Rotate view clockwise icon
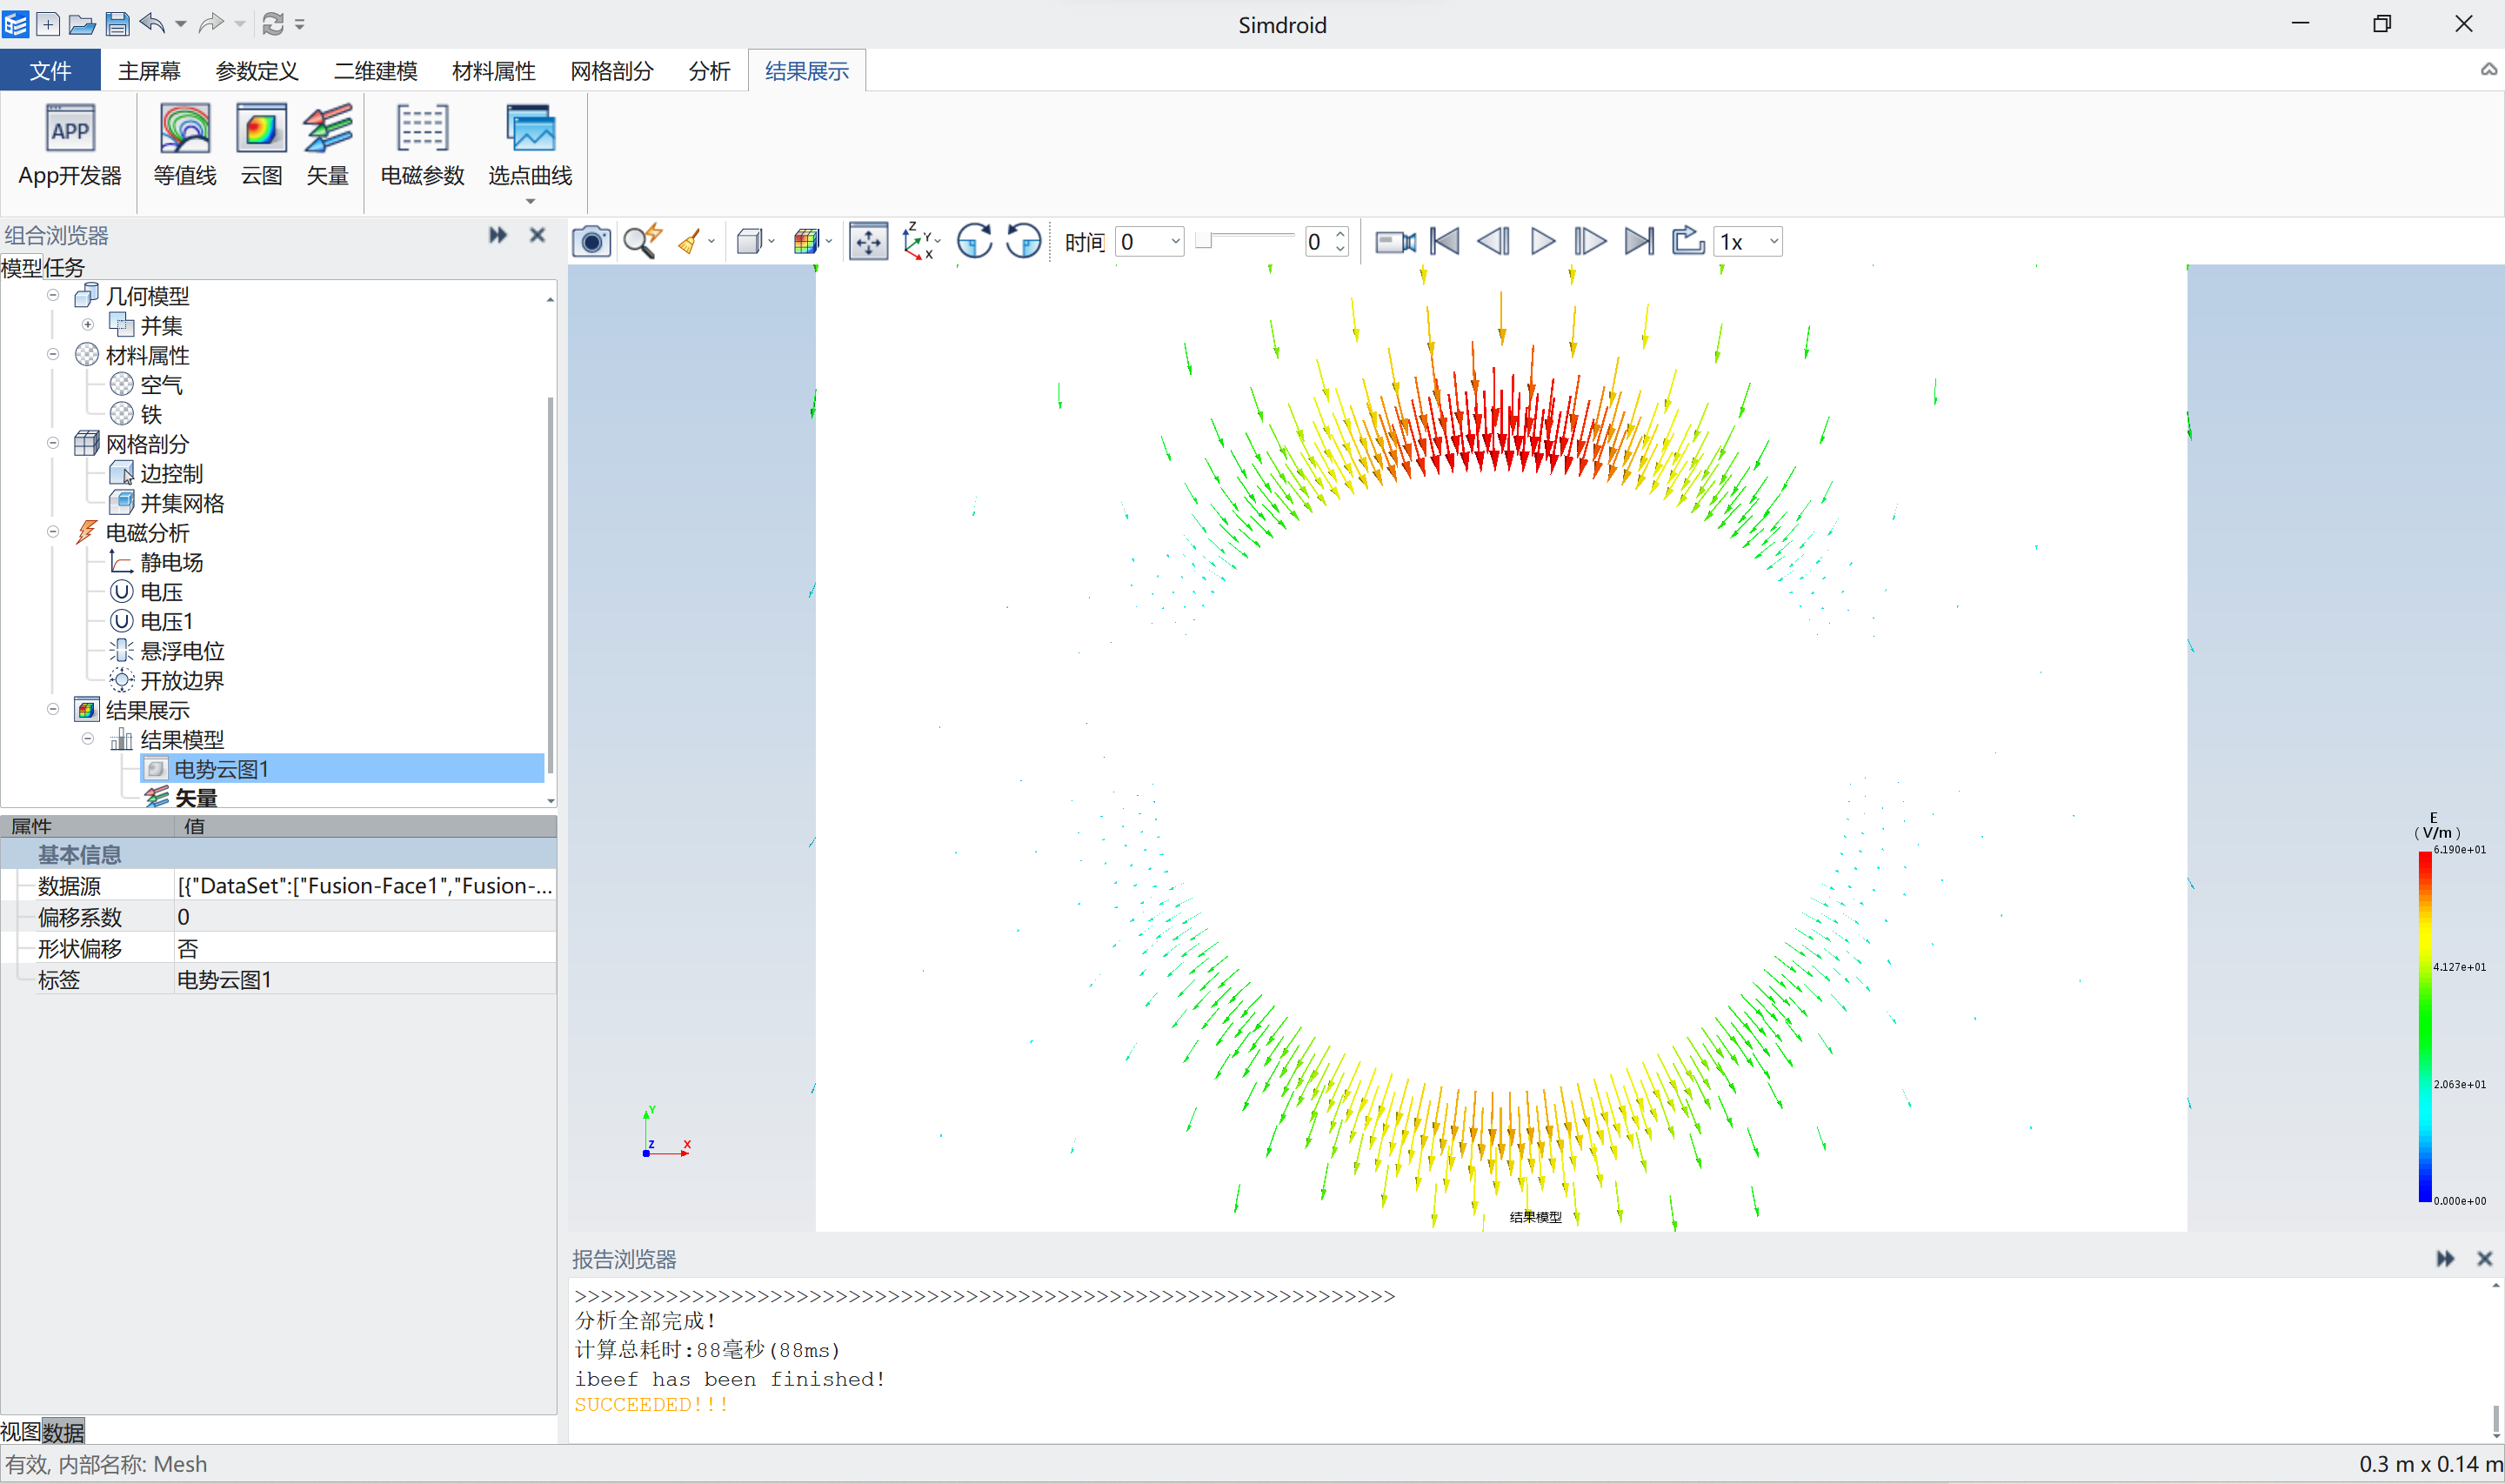This screenshot has height=1484, width=2505. (x=973, y=241)
